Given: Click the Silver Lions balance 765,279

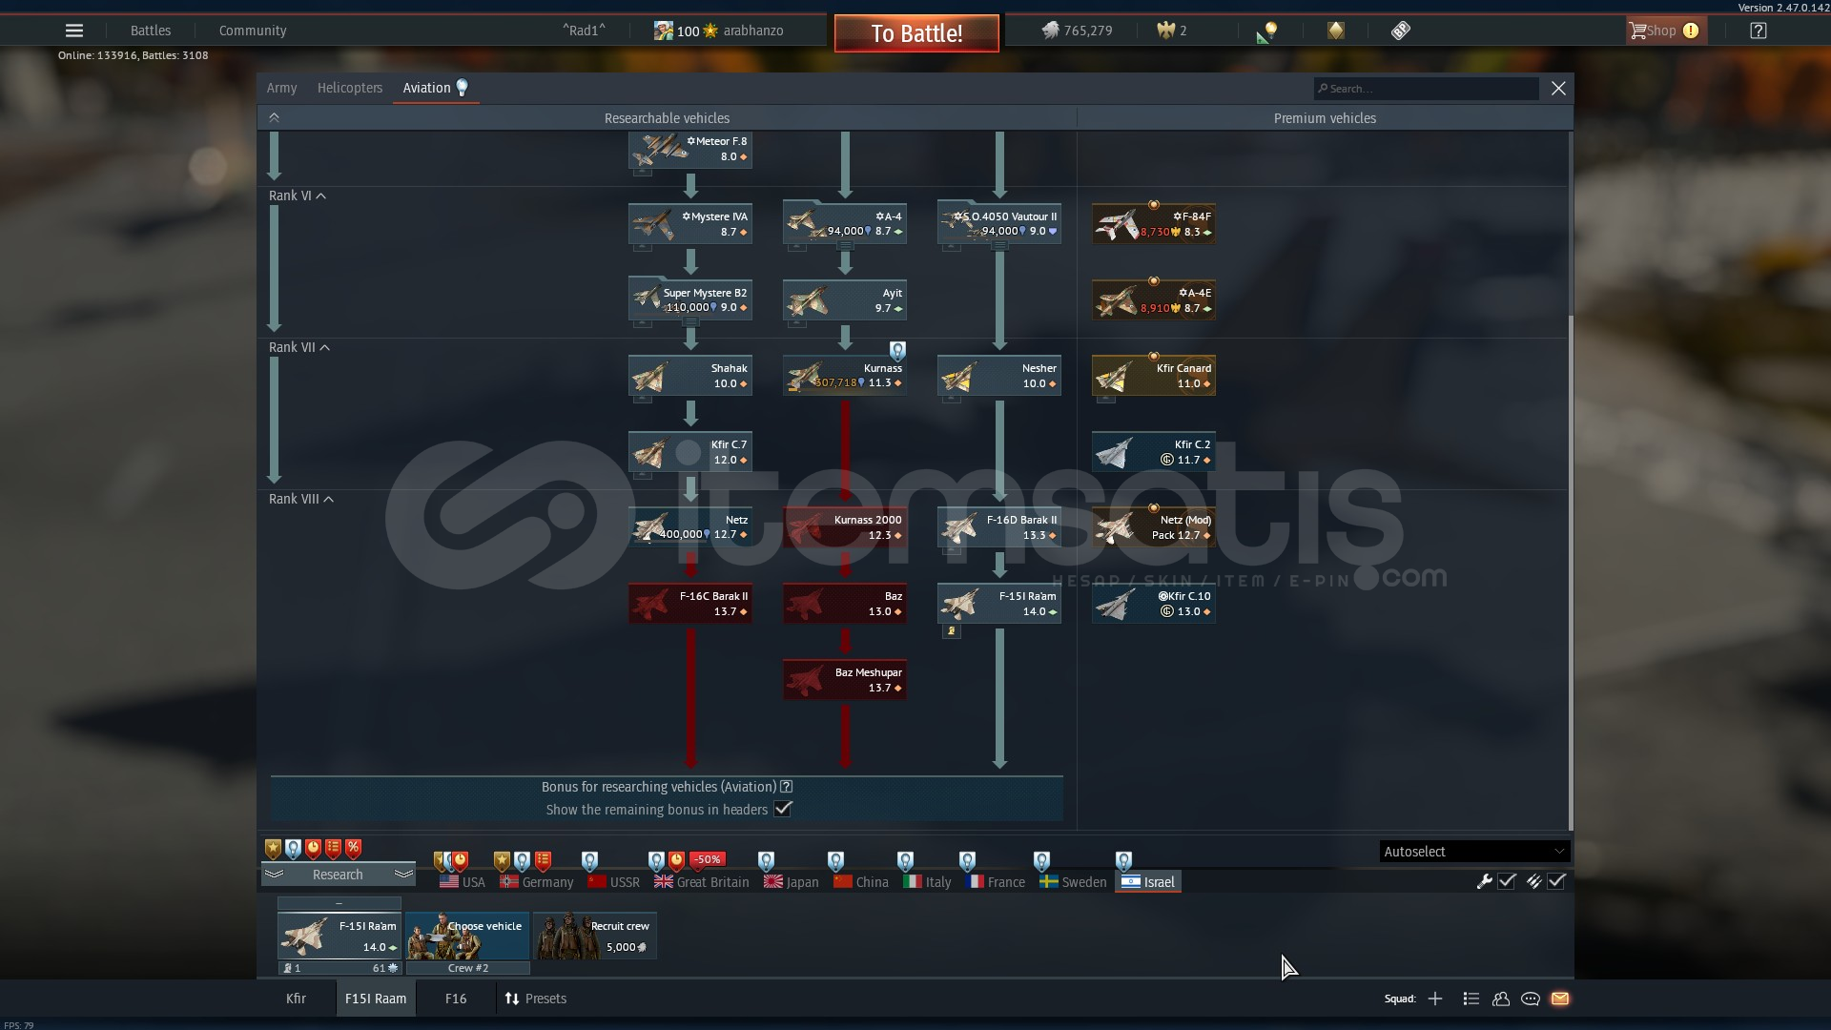Looking at the screenshot, I should point(1077,31).
